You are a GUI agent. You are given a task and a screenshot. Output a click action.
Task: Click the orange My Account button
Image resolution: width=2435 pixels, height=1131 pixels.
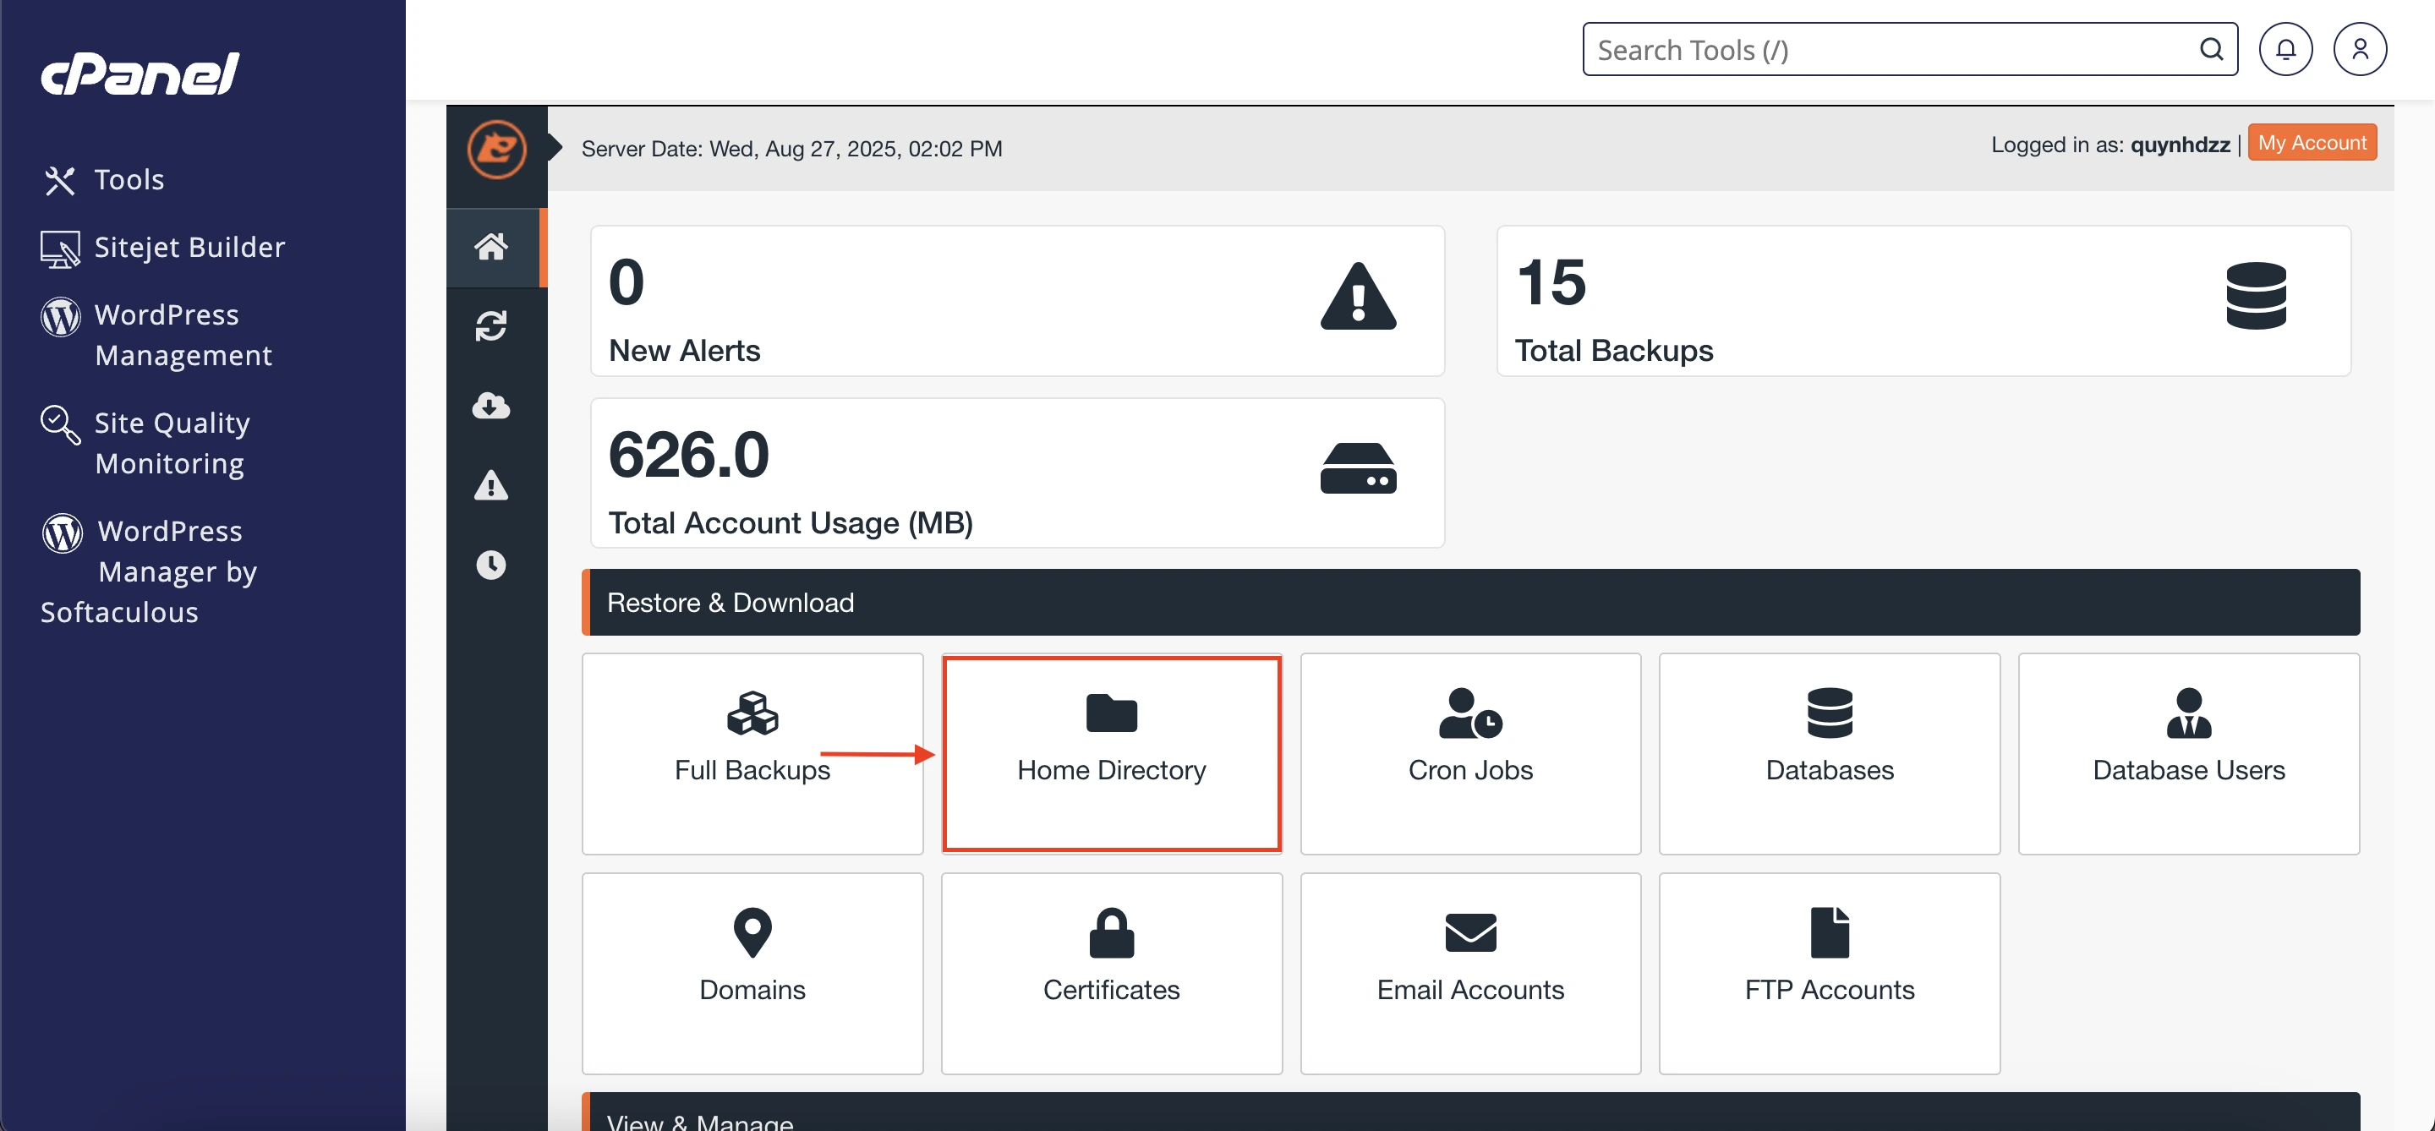pos(2312,143)
